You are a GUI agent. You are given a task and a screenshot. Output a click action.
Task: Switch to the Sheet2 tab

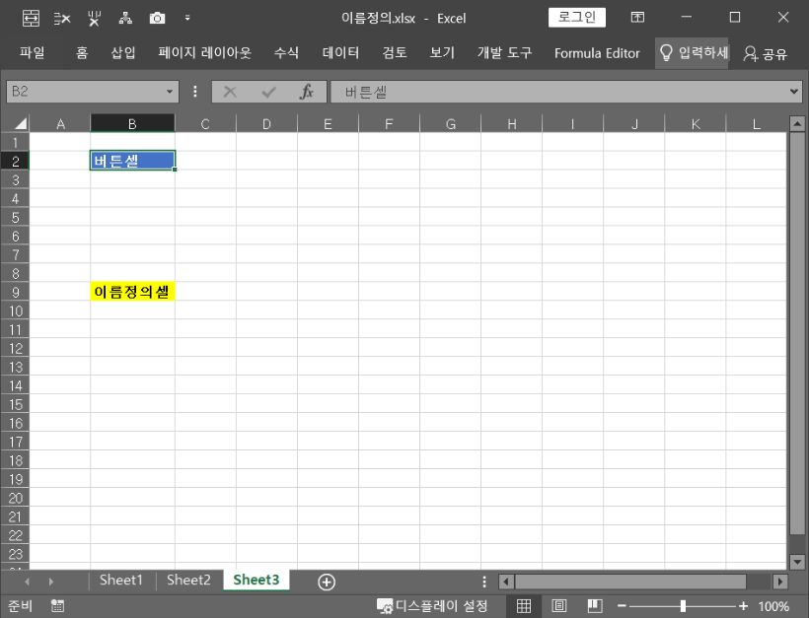[188, 580]
